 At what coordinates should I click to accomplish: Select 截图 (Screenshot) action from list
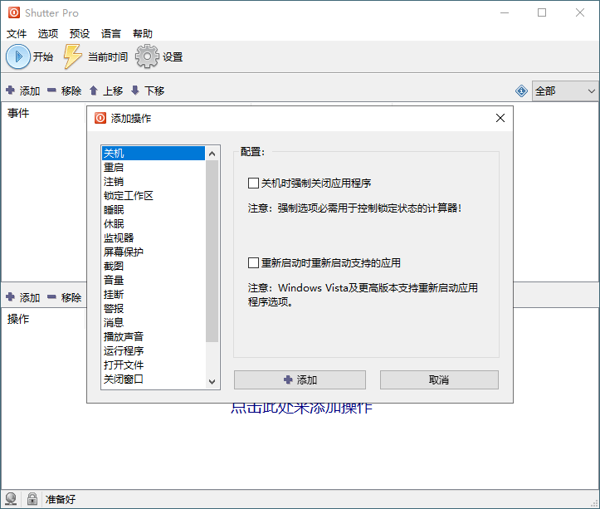(114, 266)
